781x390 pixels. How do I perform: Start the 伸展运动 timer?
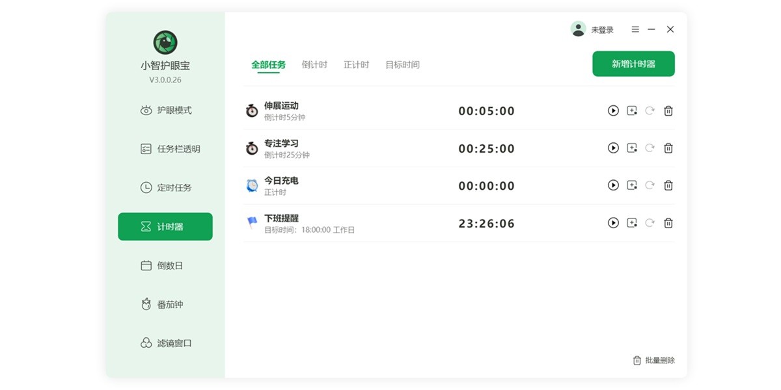[612, 110]
